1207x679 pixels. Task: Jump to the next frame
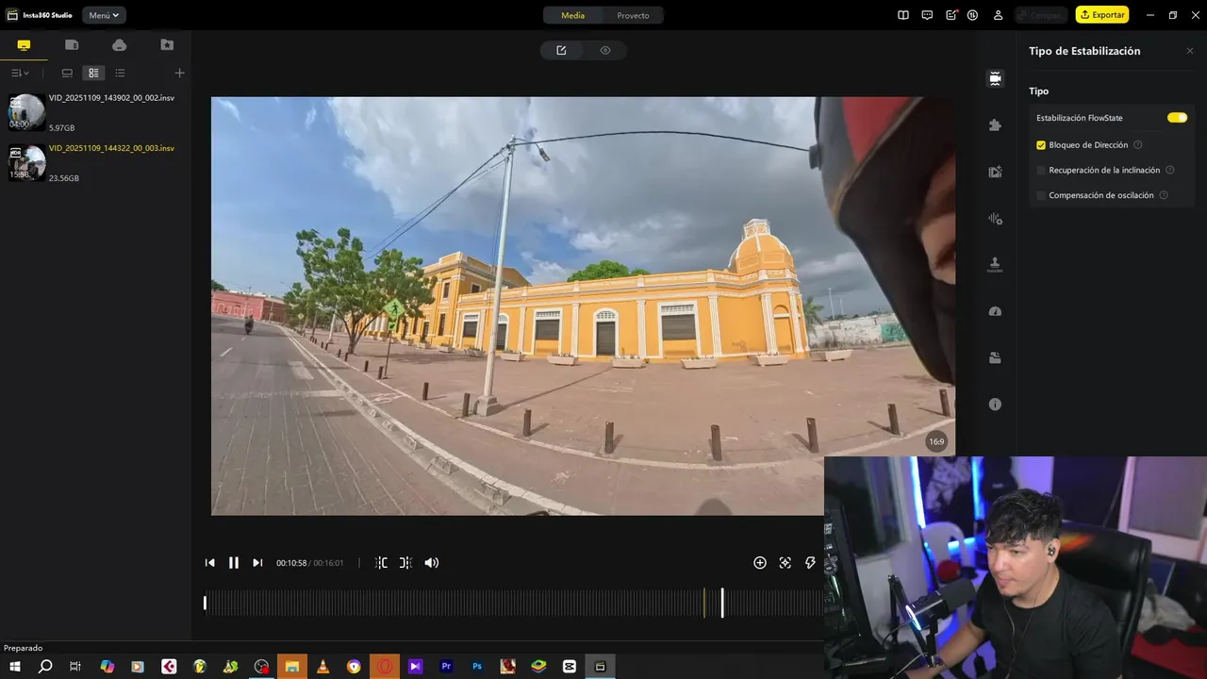click(x=257, y=563)
